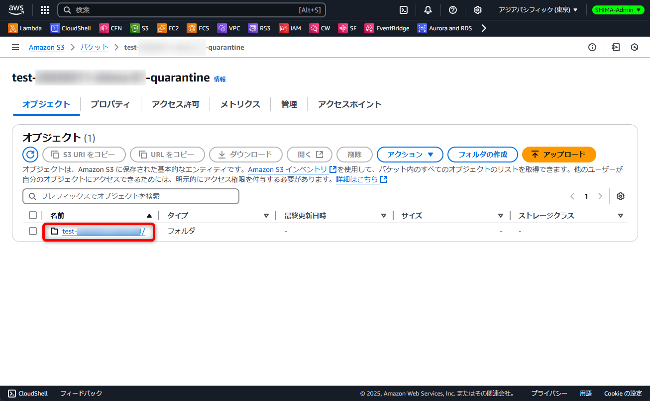Open EC2 bookmark shortcut
650x401 pixels.
(x=168, y=28)
